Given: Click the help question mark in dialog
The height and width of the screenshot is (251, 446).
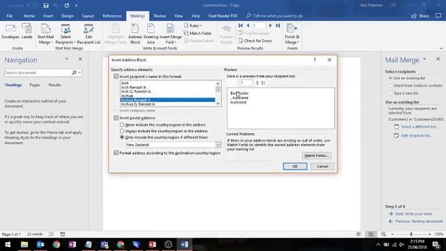Looking at the screenshot, I should click(314, 60).
